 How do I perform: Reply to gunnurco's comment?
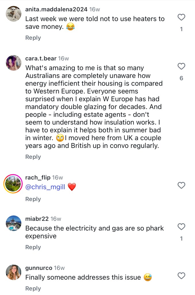tap(33, 289)
